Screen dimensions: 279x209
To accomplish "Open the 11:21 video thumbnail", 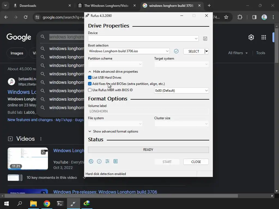I will tap(28, 159).
